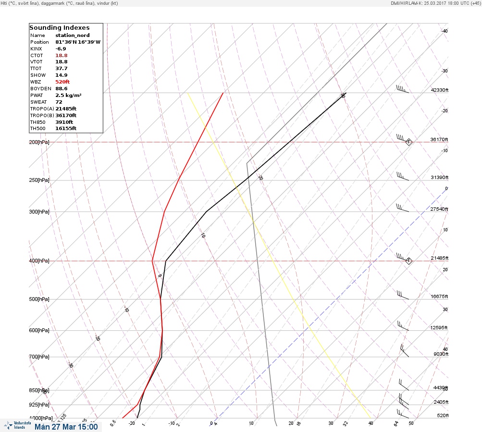Select the wind barb at 4430ft level
Screen dimensions: 482x432
click(404, 384)
